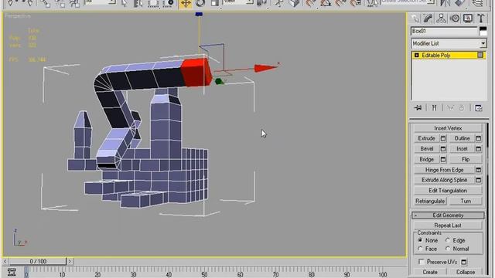Open the Create command panel tab
Viewport: 495px width, 278px height.
[x=415, y=19]
